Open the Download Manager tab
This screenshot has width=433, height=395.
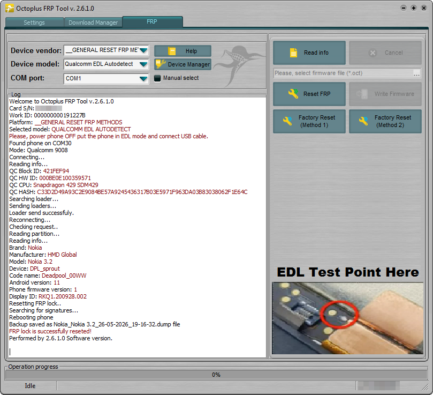93,23
